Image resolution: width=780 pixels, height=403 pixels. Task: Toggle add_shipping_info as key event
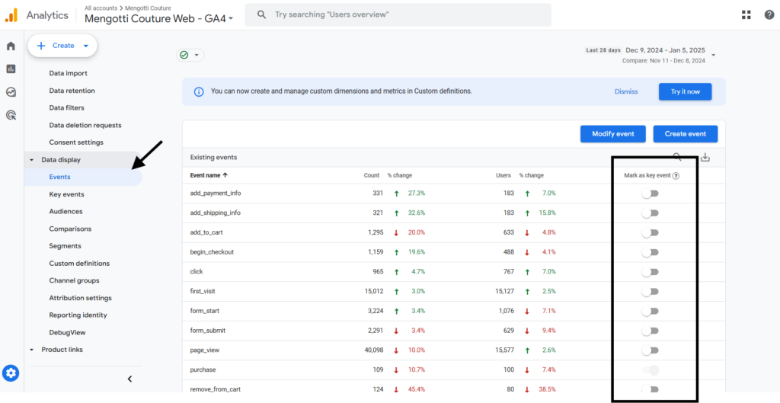coord(650,213)
